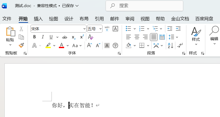This screenshot has width=220, height=117.
Task: Click the phonetic guide wén icon
Action: 107,29
